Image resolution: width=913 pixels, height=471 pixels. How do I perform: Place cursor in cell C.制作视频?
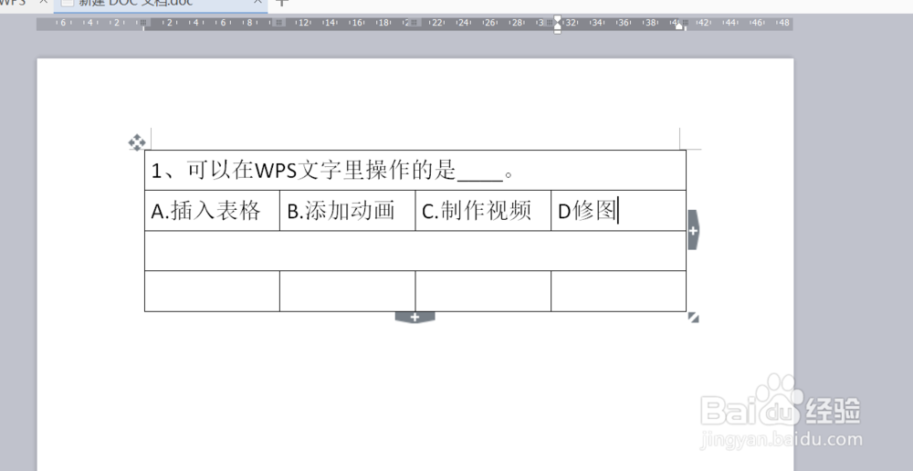coord(483,211)
